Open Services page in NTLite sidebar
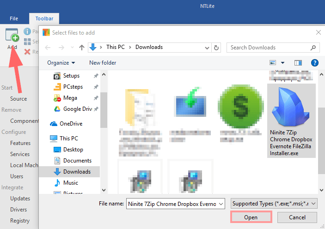Screen dimensions: 325x229 (x=20, y=154)
